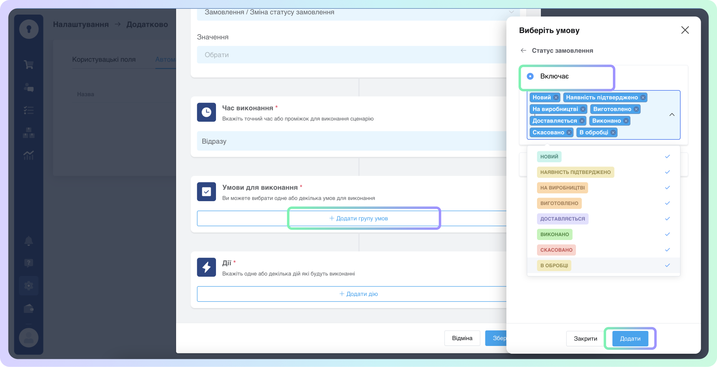The height and width of the screenshot is (367, 717).
Task: Remove the Скасовано tag via x icon
Action: point(569,132)
